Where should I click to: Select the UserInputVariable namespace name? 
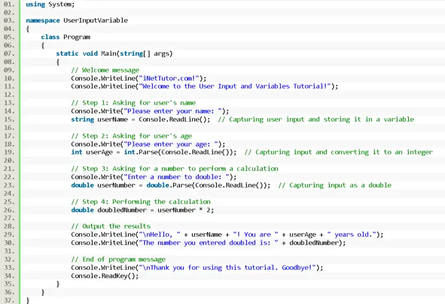pyautogui.click(x=96, y=20)
